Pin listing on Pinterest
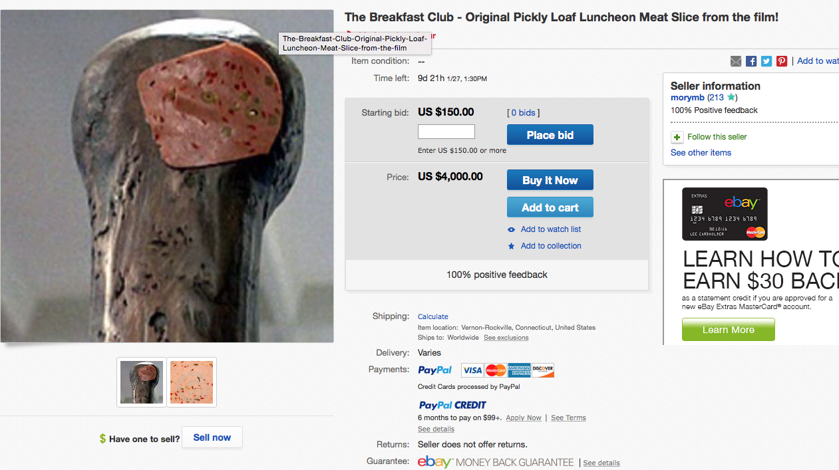Viewport: 839px width, 470px height. [x=782, y=61]
